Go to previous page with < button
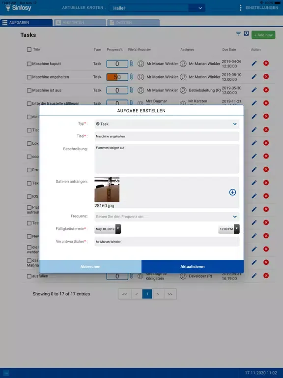Viewport: 283px width, 378px height. (137, 294)
